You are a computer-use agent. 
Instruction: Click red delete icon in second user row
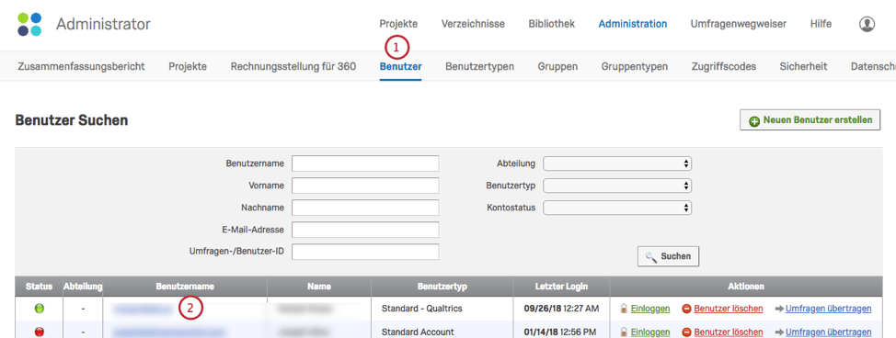click(x=687, y=332)
